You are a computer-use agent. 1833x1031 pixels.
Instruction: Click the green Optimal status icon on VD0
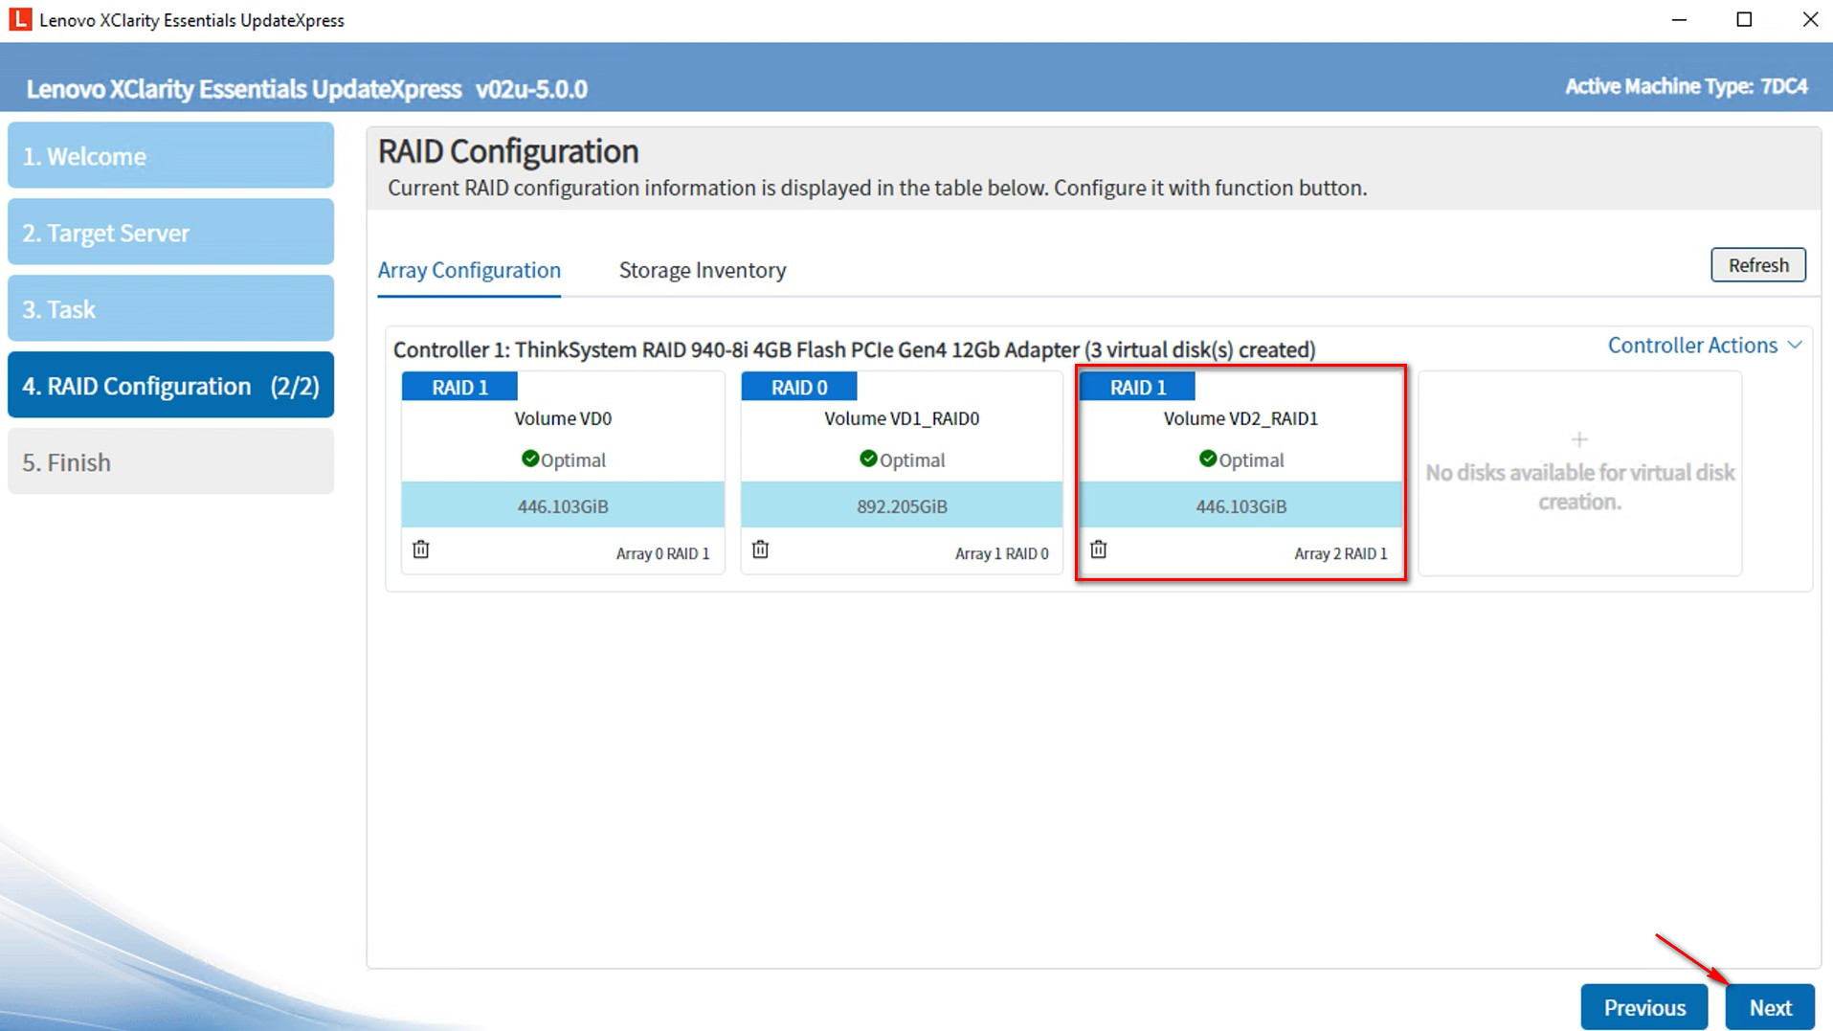click(529, 459)
